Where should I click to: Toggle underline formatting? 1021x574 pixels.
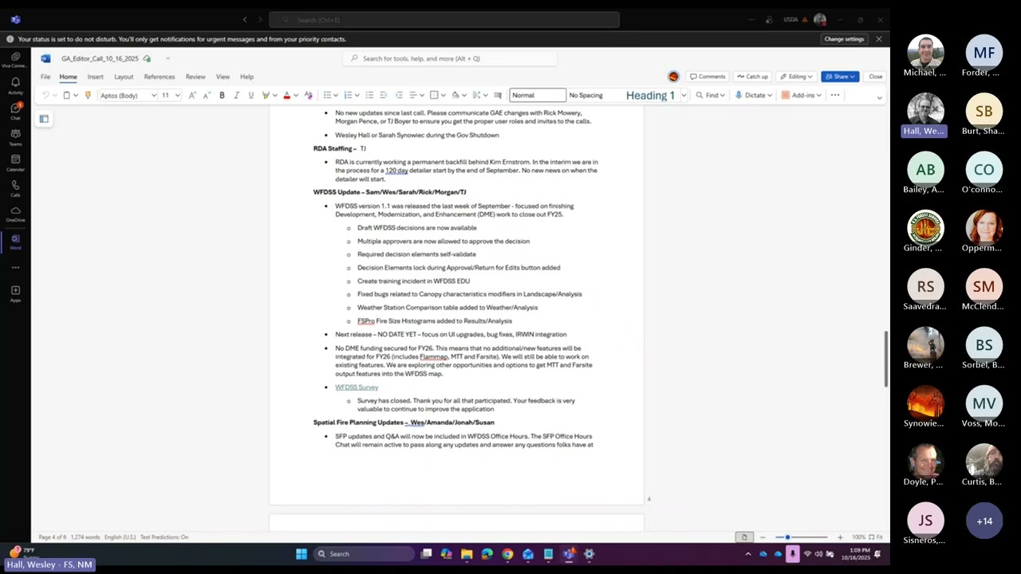[x=250, y=95]
